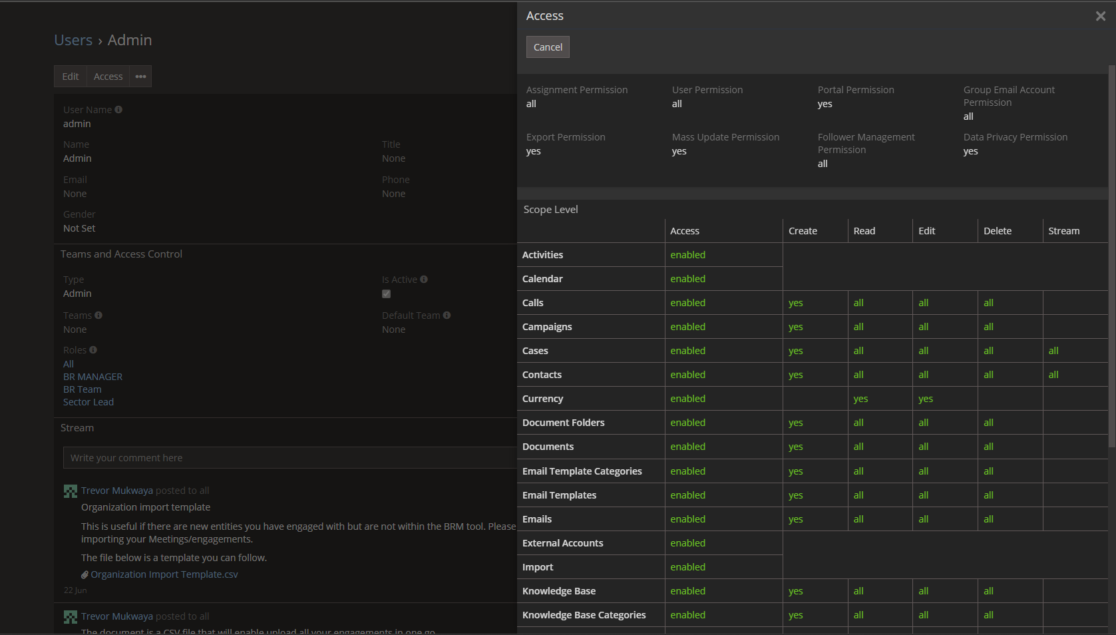Close the Access panel with X icon
Screen dimensions: 1116x635
(x=1100, y=17)
